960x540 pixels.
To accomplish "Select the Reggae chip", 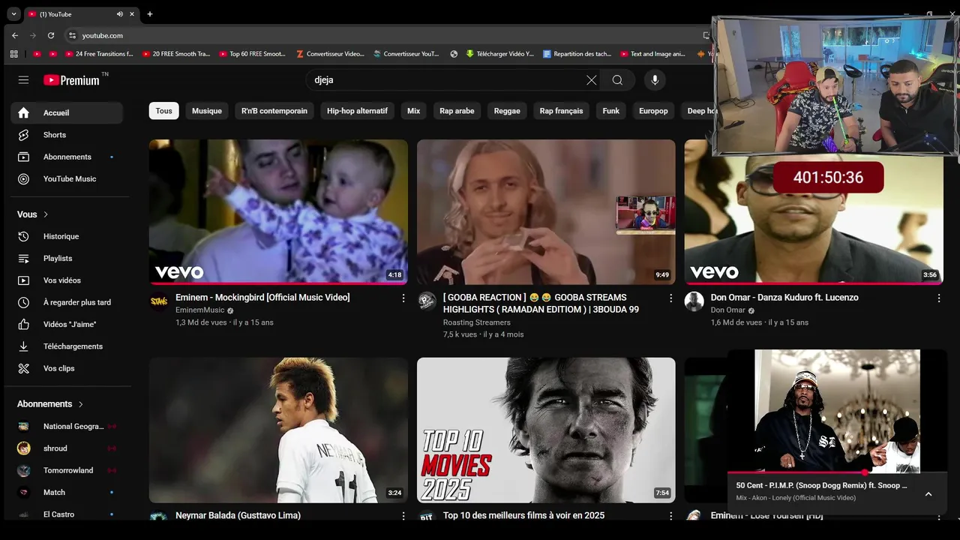I will click(x=507, y=111).
